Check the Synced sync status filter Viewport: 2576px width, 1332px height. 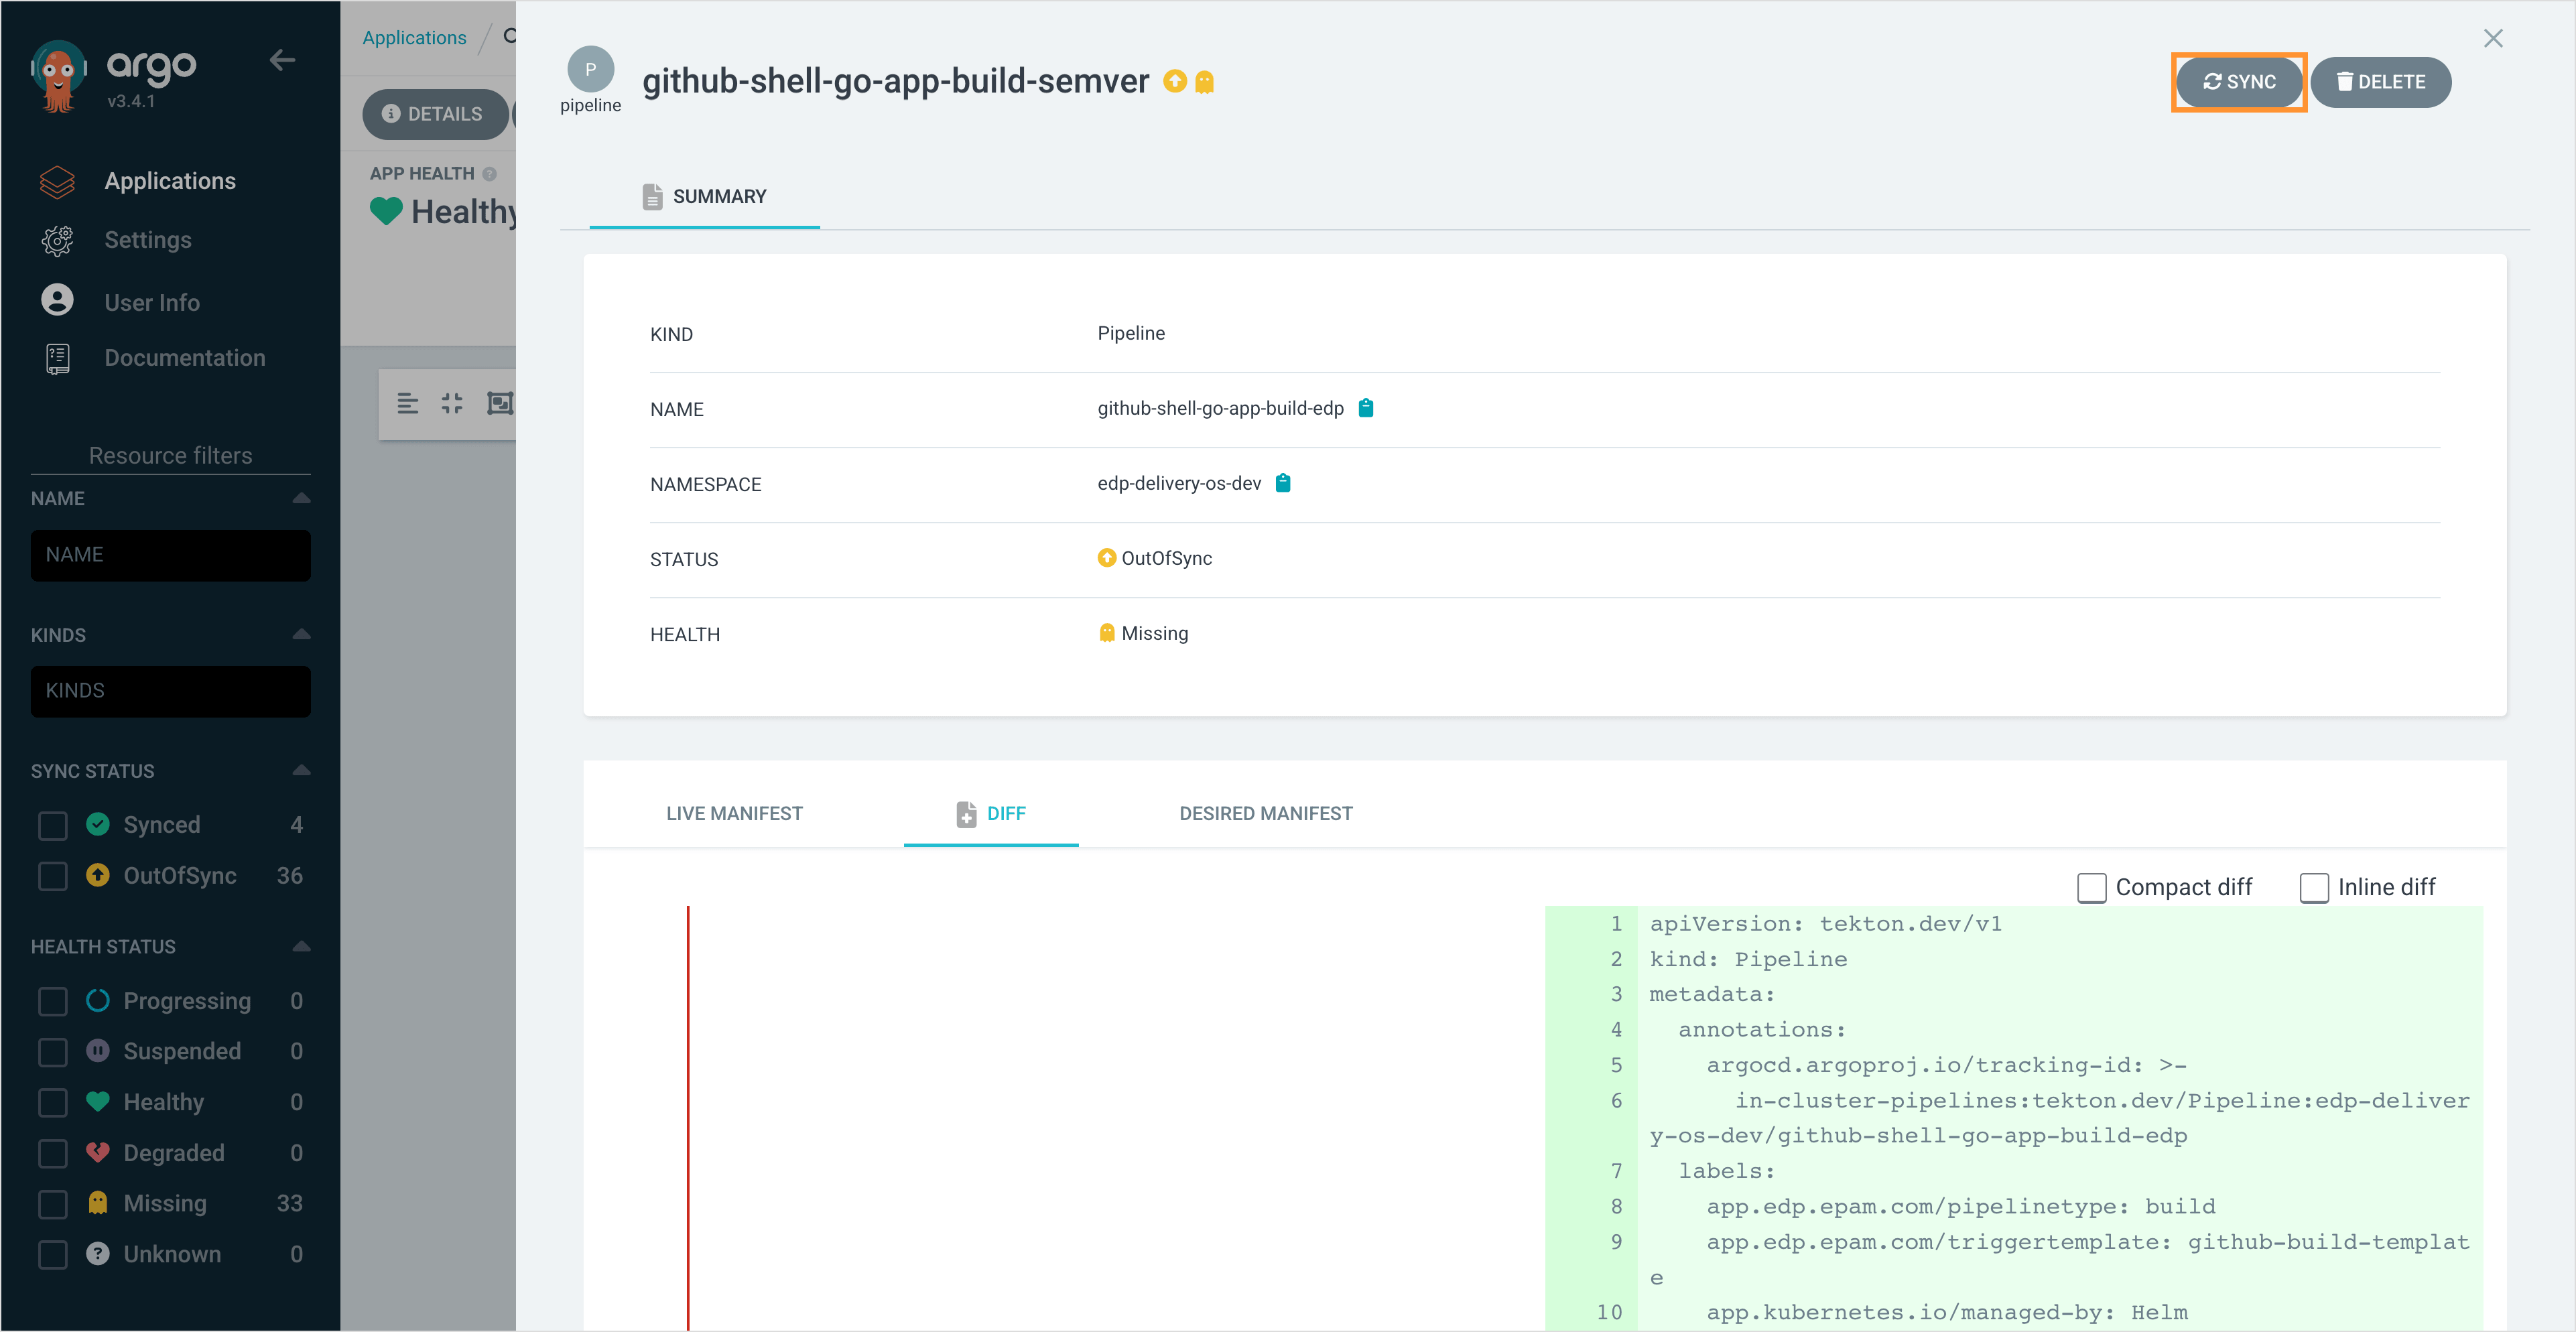pos(53,825)
